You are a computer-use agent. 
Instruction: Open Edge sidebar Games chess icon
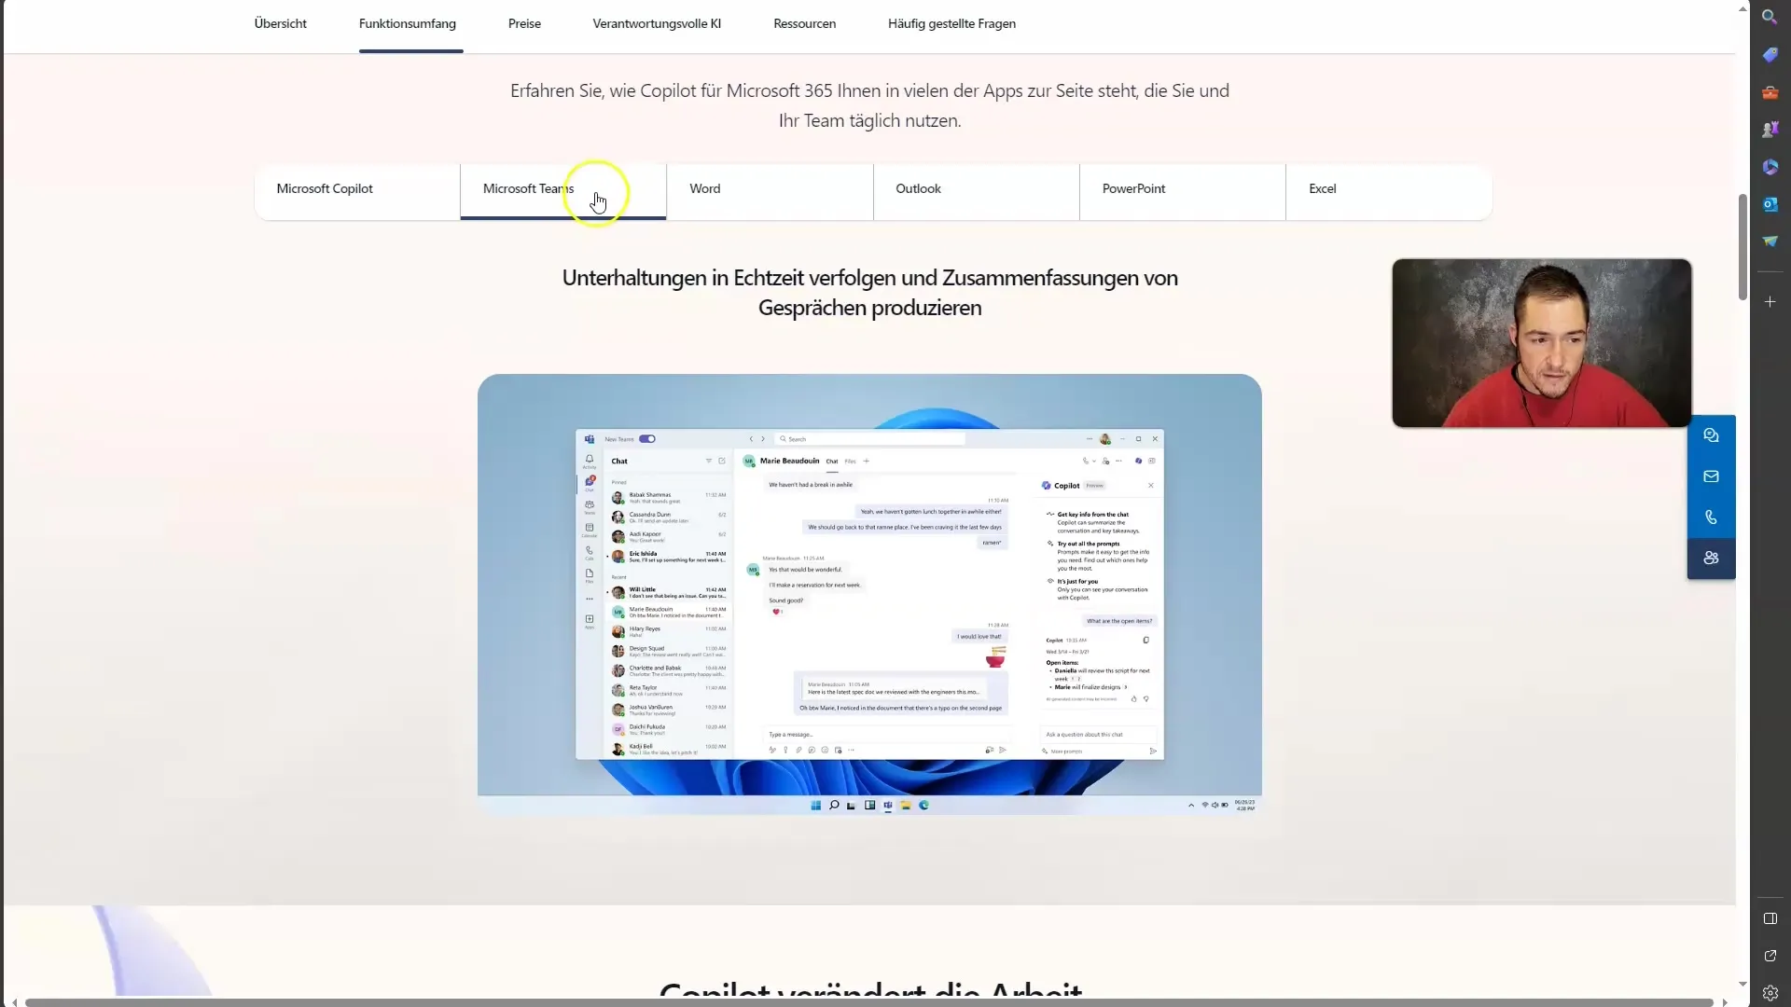pos(1770,130)
